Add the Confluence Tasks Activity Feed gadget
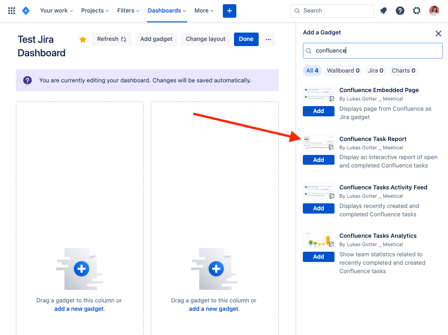Screen dimensions: 448x335 (319, 208)
